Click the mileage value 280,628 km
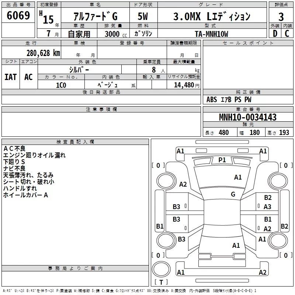Screen dimensions: 295x295 [x=43, y=53]
